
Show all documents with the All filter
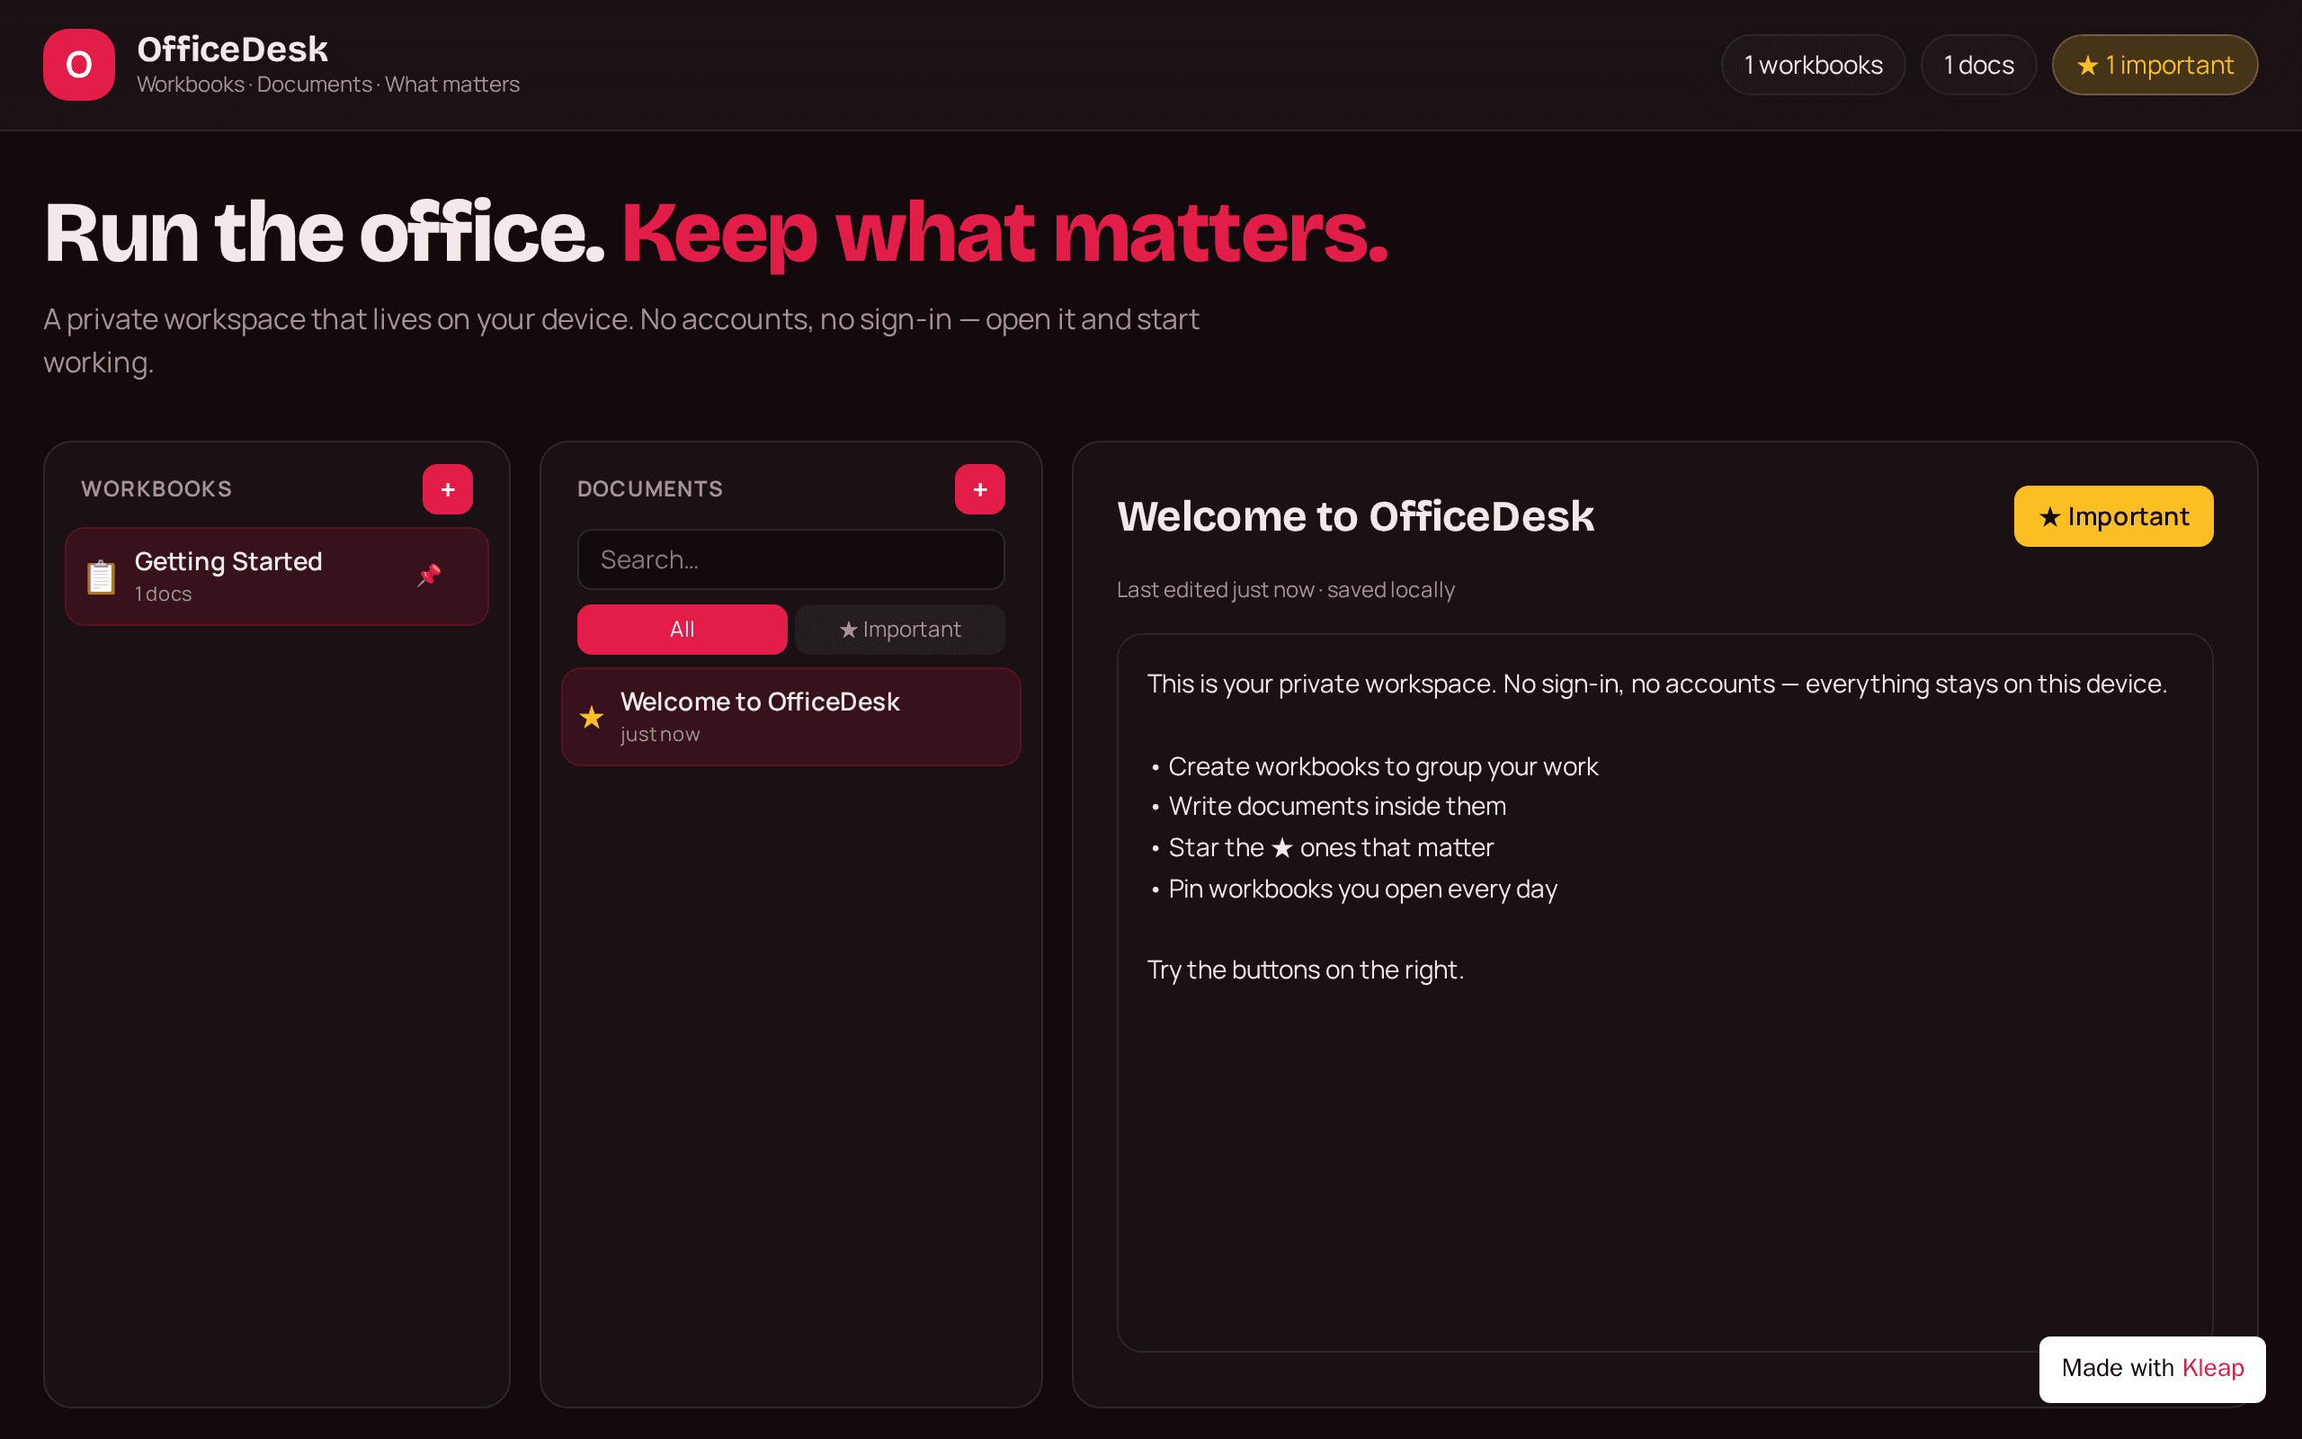(682, 629)
